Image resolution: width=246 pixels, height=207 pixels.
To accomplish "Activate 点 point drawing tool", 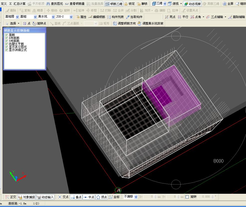I will [27, 23].
